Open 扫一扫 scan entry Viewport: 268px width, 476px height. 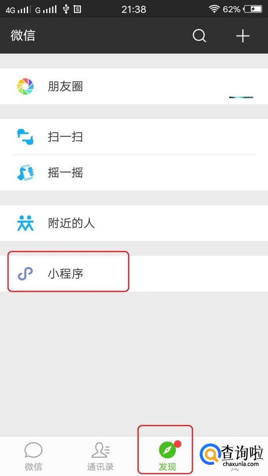point(134,137)
